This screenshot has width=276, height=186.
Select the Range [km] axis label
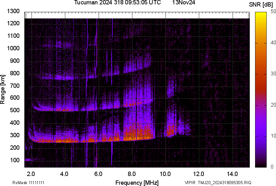(x=3, y=89)
